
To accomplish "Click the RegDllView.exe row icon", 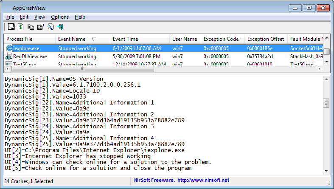I will click(9, 56).
